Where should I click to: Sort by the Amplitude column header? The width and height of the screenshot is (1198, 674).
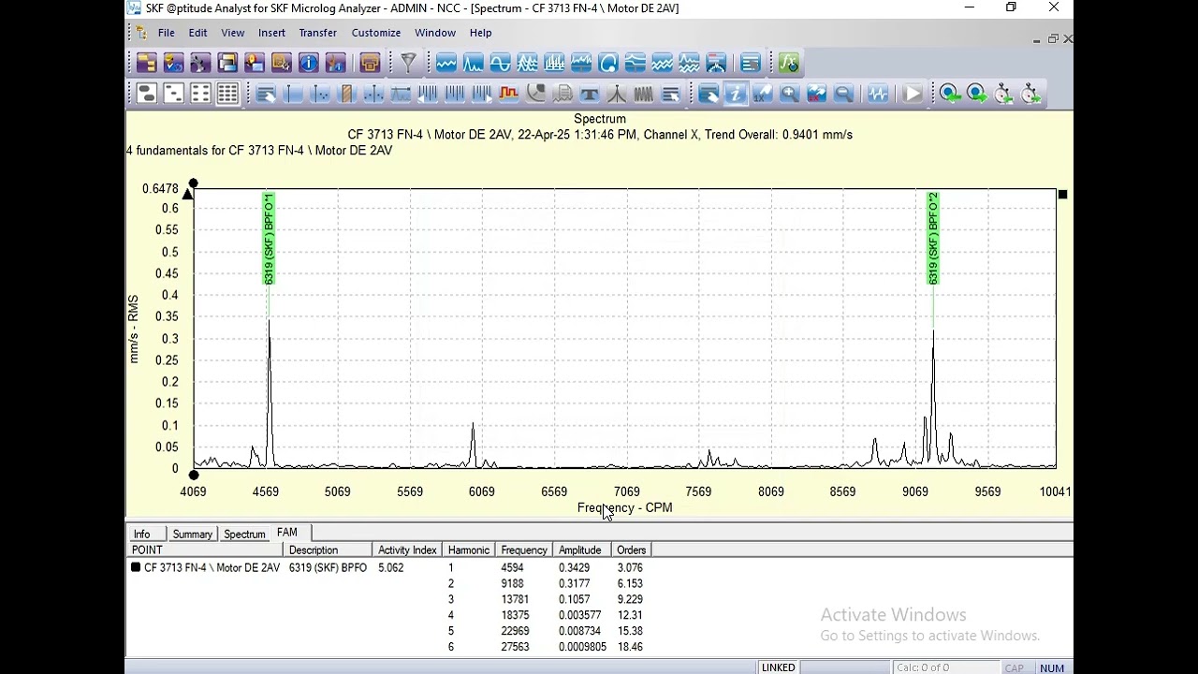581,550
